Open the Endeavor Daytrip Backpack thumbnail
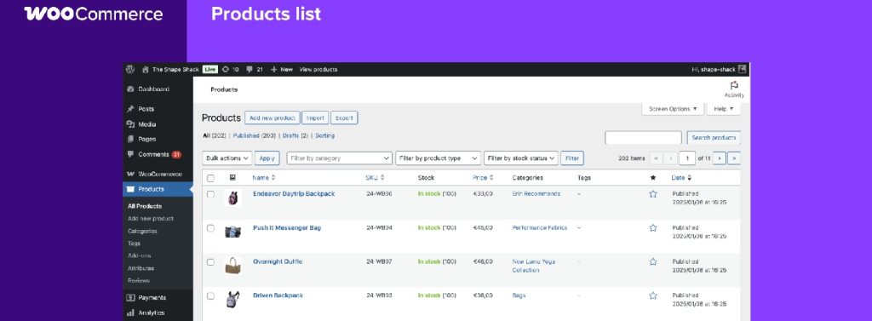This screenshot has width=872, height=321. click(233, 198)
